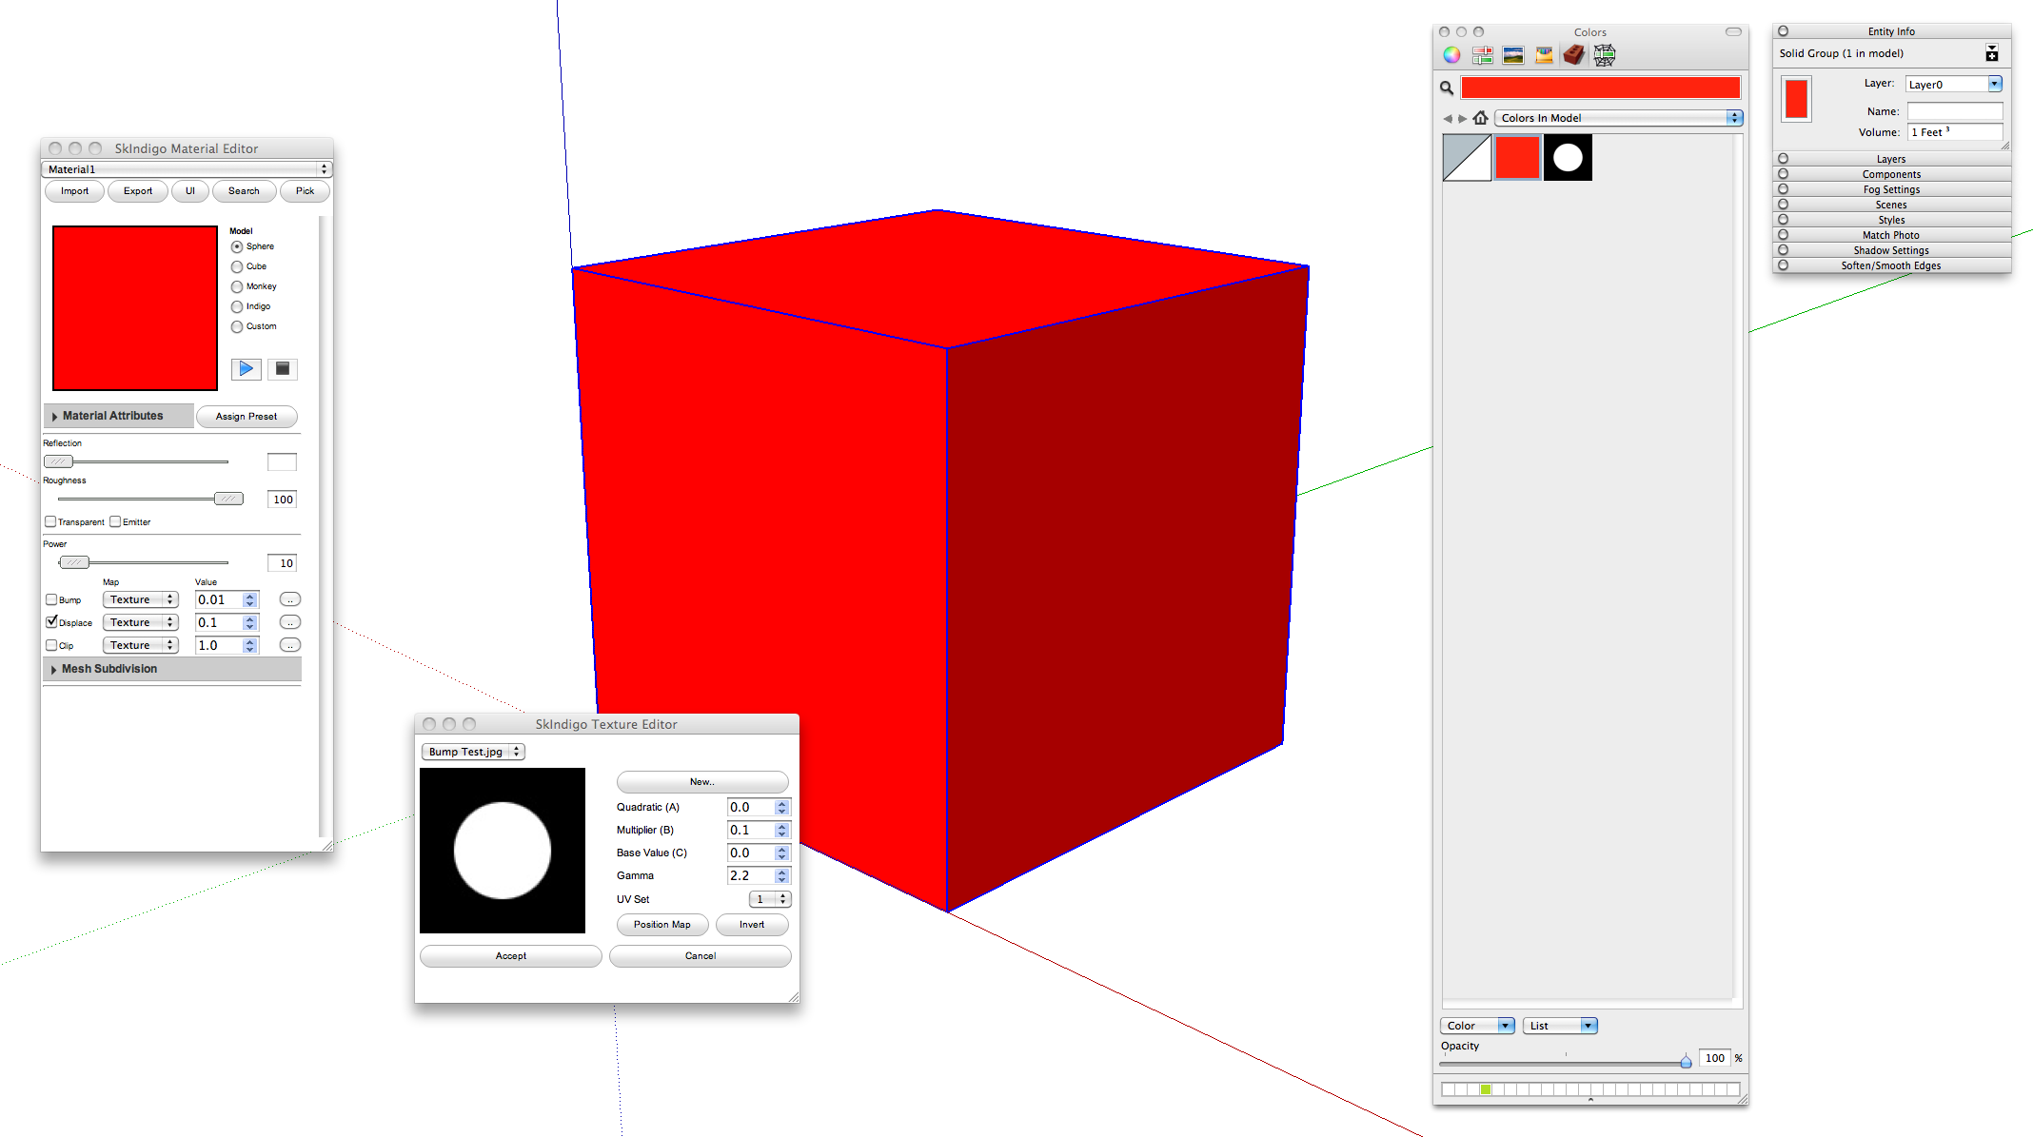Screen dimensions: 2033x1137
Task: Open the Layers panel section
Action: pos(1890,159)
